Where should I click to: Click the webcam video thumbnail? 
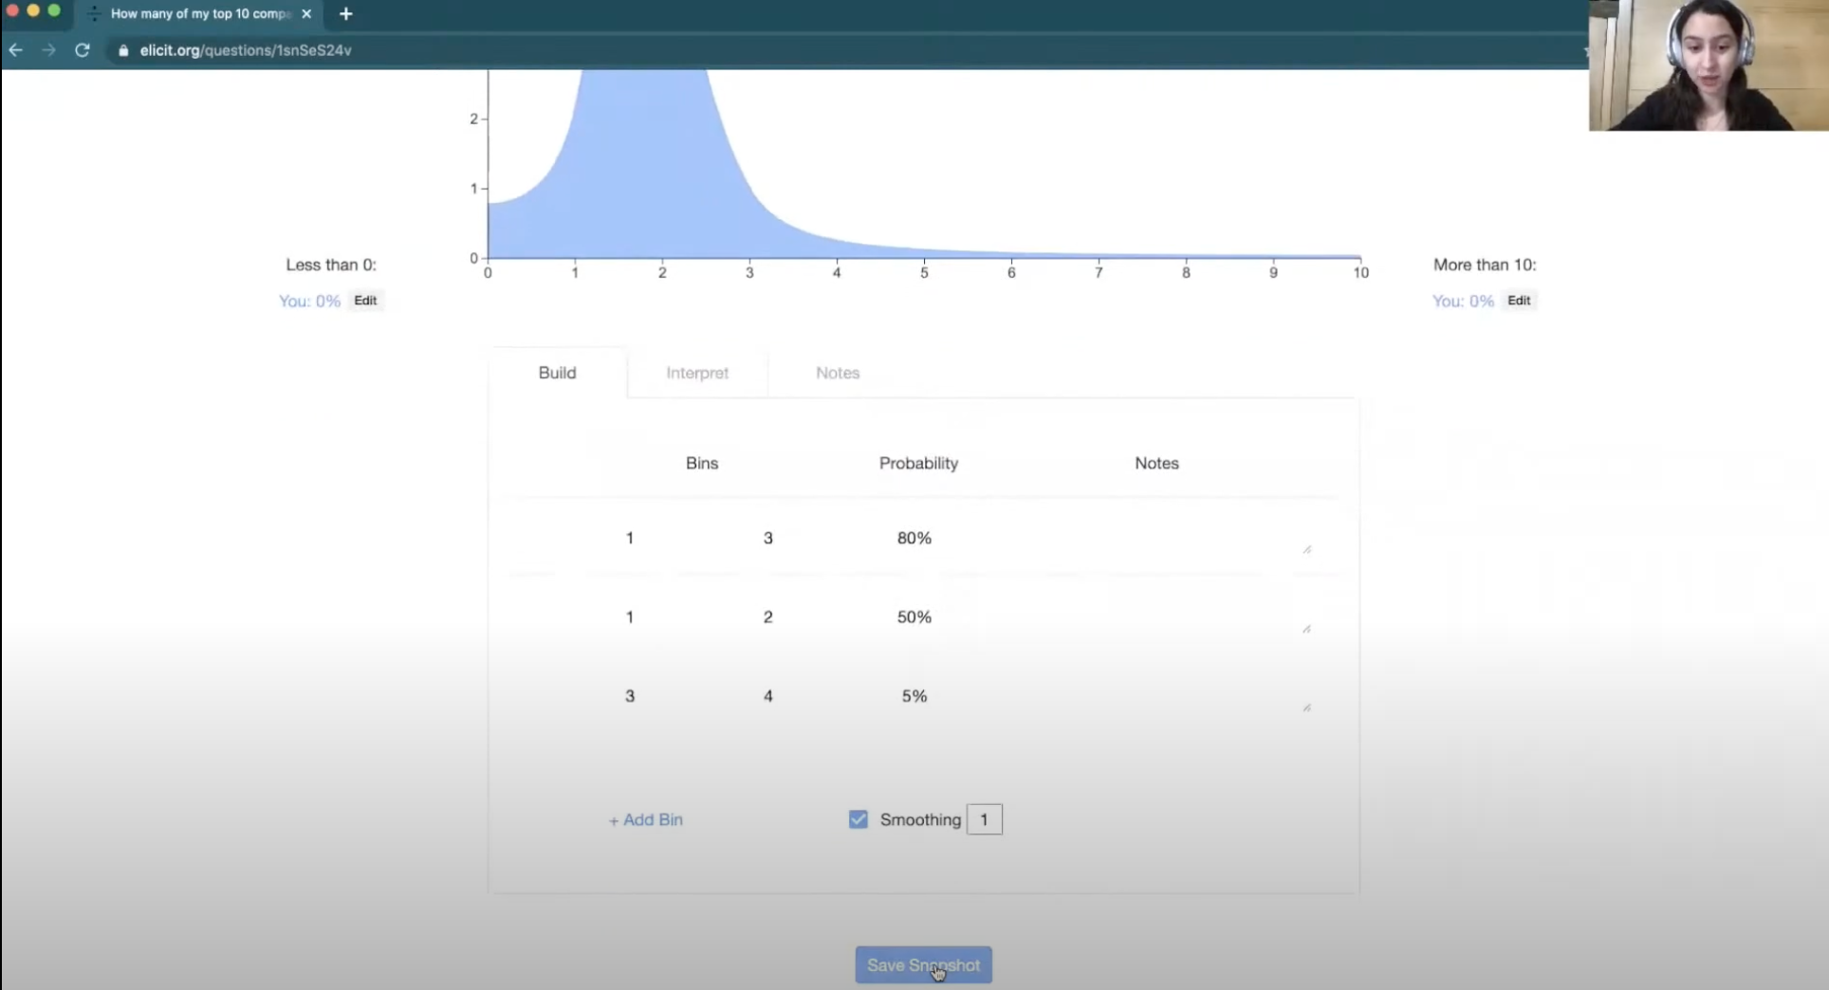(1709, 64)
